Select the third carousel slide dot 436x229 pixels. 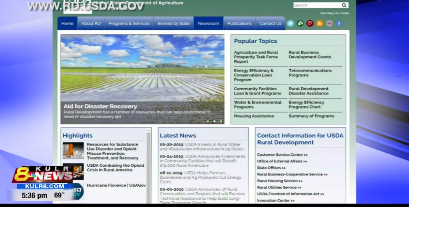tap(221, 121)
